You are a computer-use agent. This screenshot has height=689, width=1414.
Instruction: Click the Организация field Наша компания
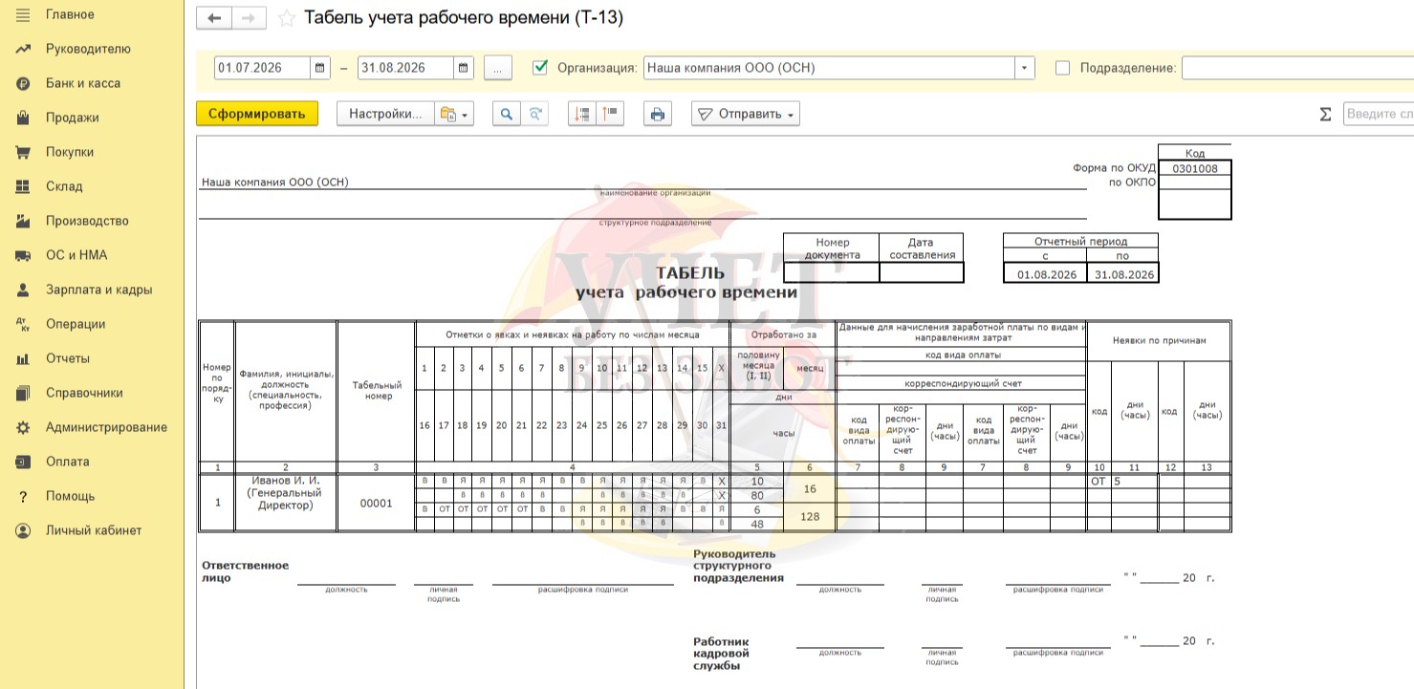click(x=829, y=68)
